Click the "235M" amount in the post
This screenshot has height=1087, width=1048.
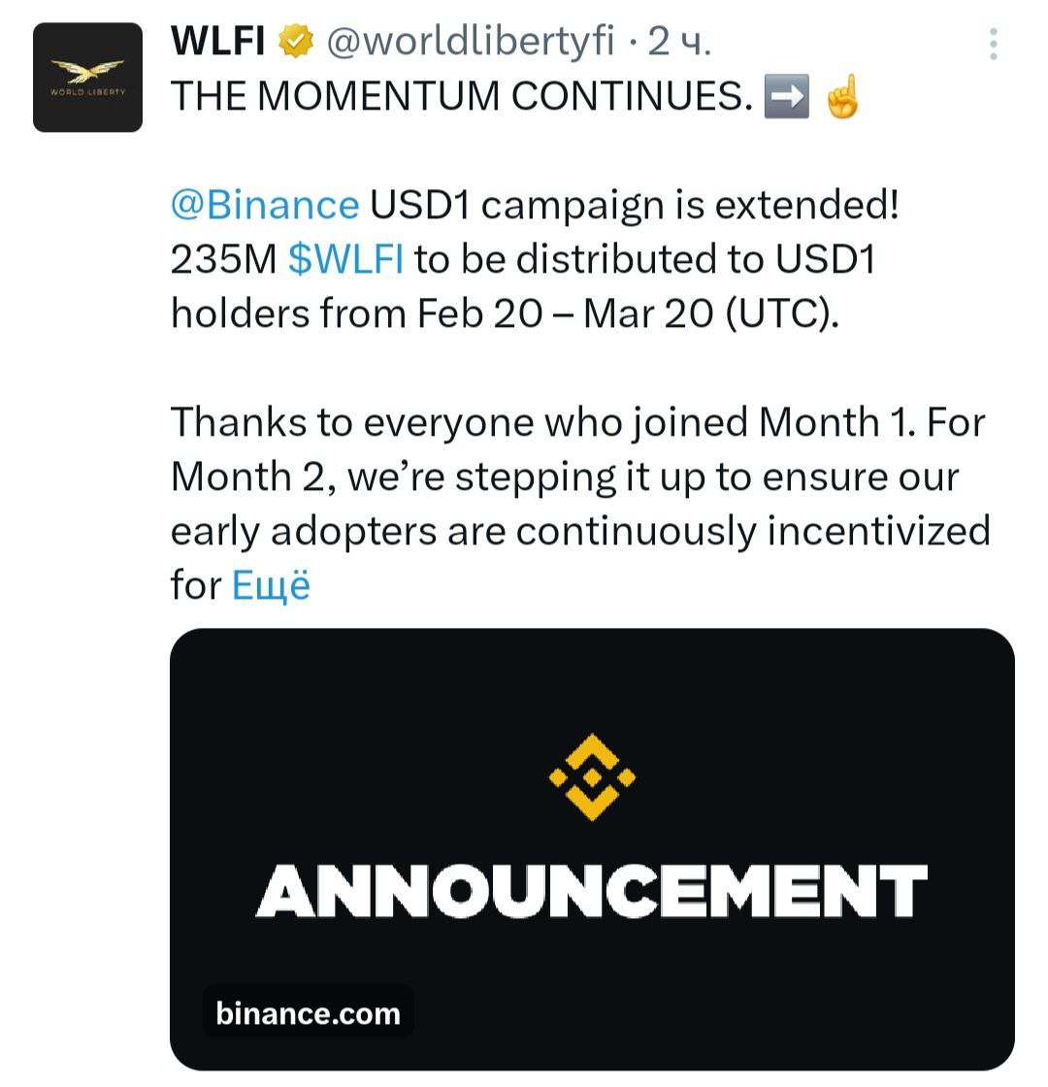(224, 259)
